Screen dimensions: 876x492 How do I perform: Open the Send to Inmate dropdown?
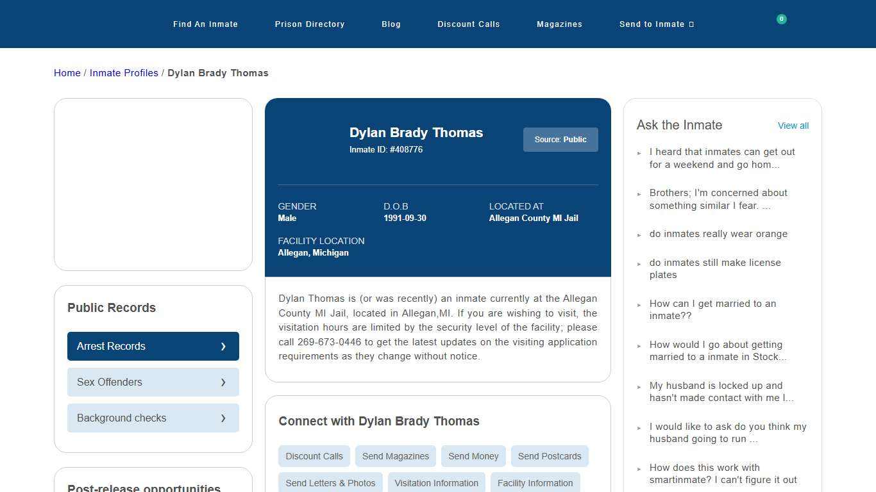tap(655, 24)
